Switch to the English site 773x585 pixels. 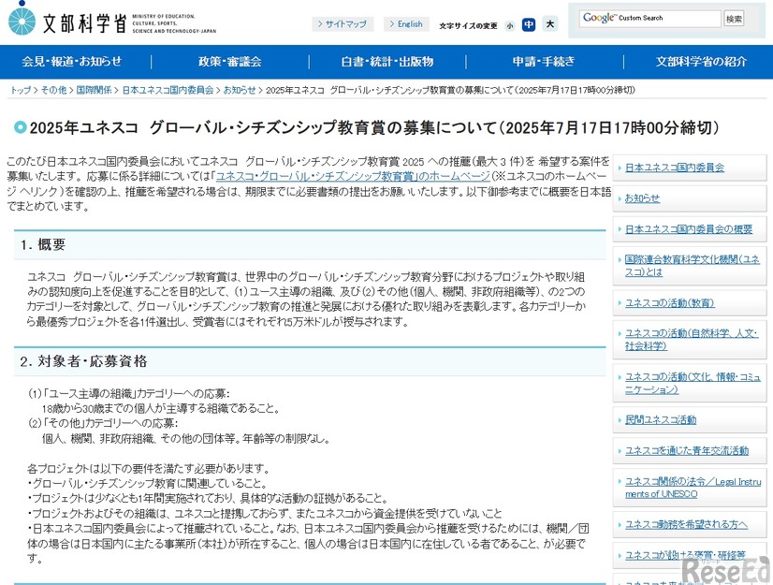406,23
